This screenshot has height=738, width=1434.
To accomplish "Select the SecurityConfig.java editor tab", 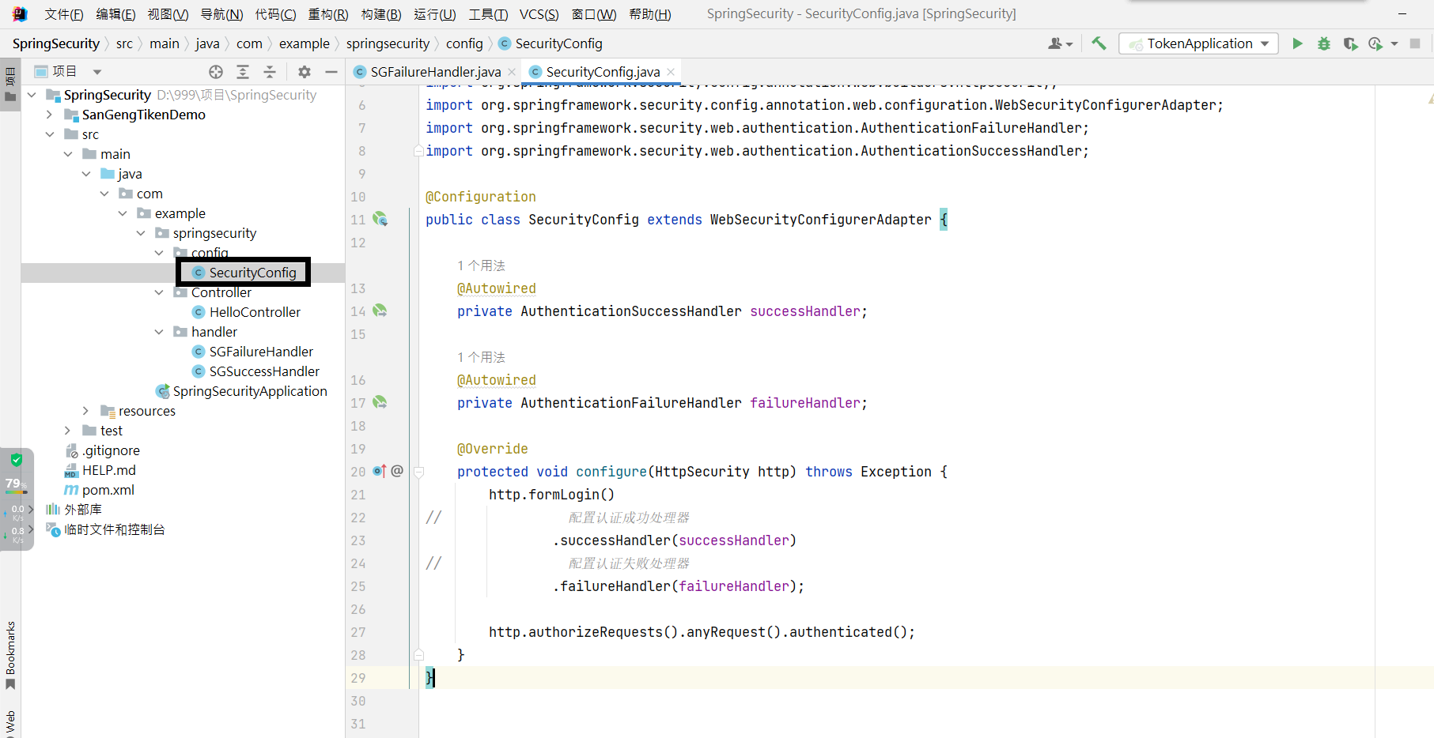I will click(603, 72).
